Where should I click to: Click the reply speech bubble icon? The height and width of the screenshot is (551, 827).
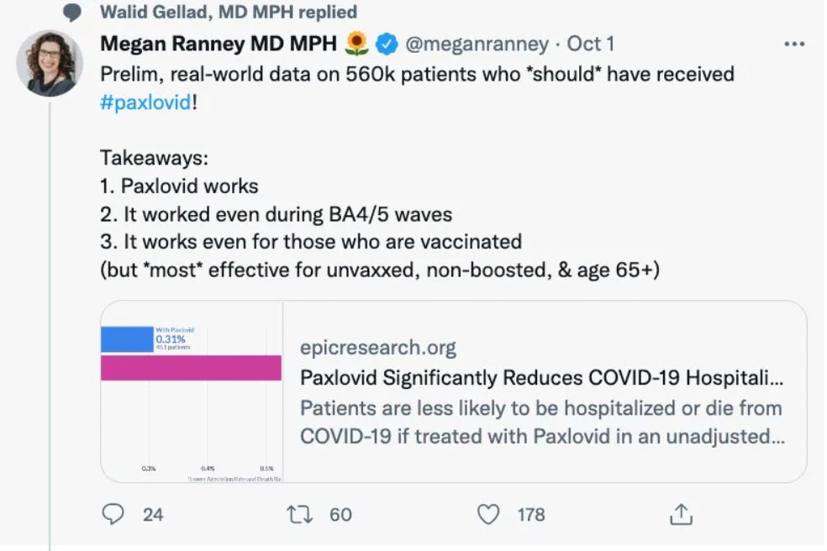[x=113, y=513]
